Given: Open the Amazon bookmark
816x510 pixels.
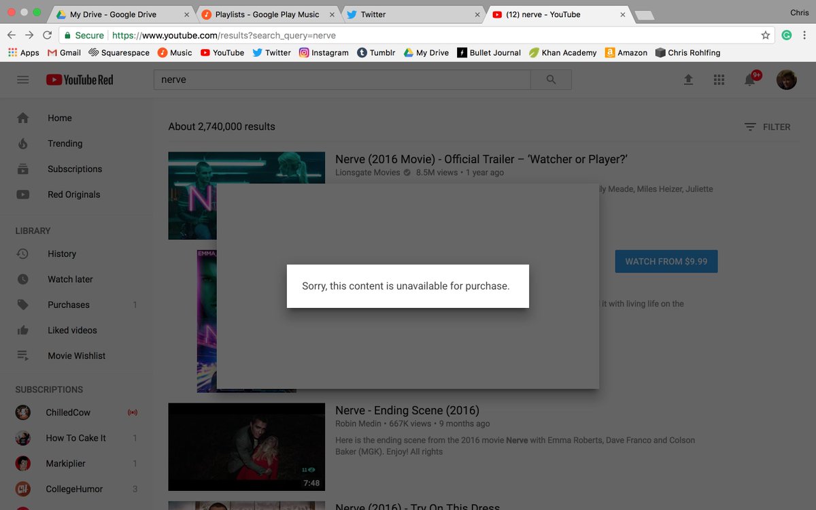Looking at the screenshot, I should coord(626,52).
